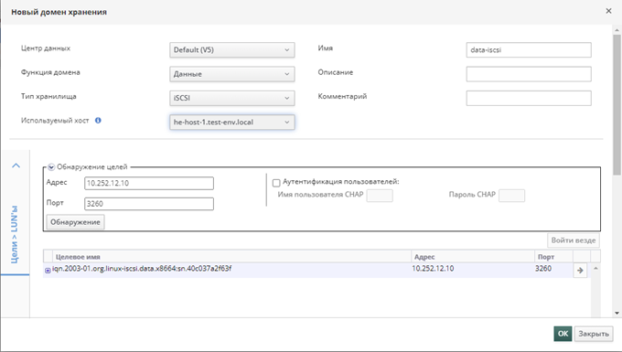Expand the iqn.2003-01 target row with plus icon
Image resolution: width=622 pixels, height=352 pixels.
coord(48,271)
